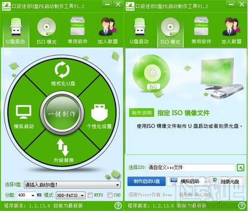Open 加入联盟 tab in right window
This screenshot has height=211, width=248.
coord(231,31)
